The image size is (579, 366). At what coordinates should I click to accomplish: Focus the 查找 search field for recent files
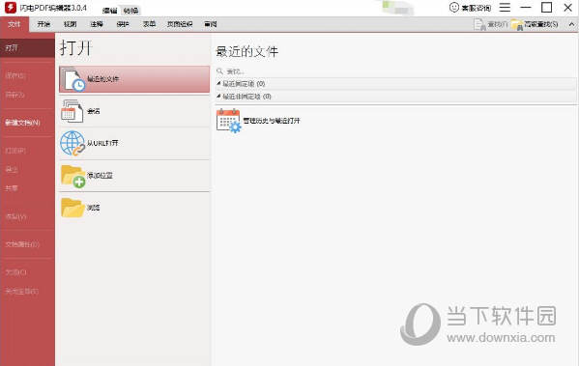[395, 71]
